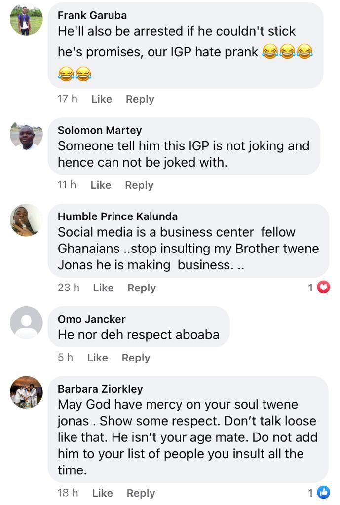Click the 5 h timestamp on Omo Jancker's comment
The height and width of the screenshot is (505, 340).
click(x=64, y=358)
